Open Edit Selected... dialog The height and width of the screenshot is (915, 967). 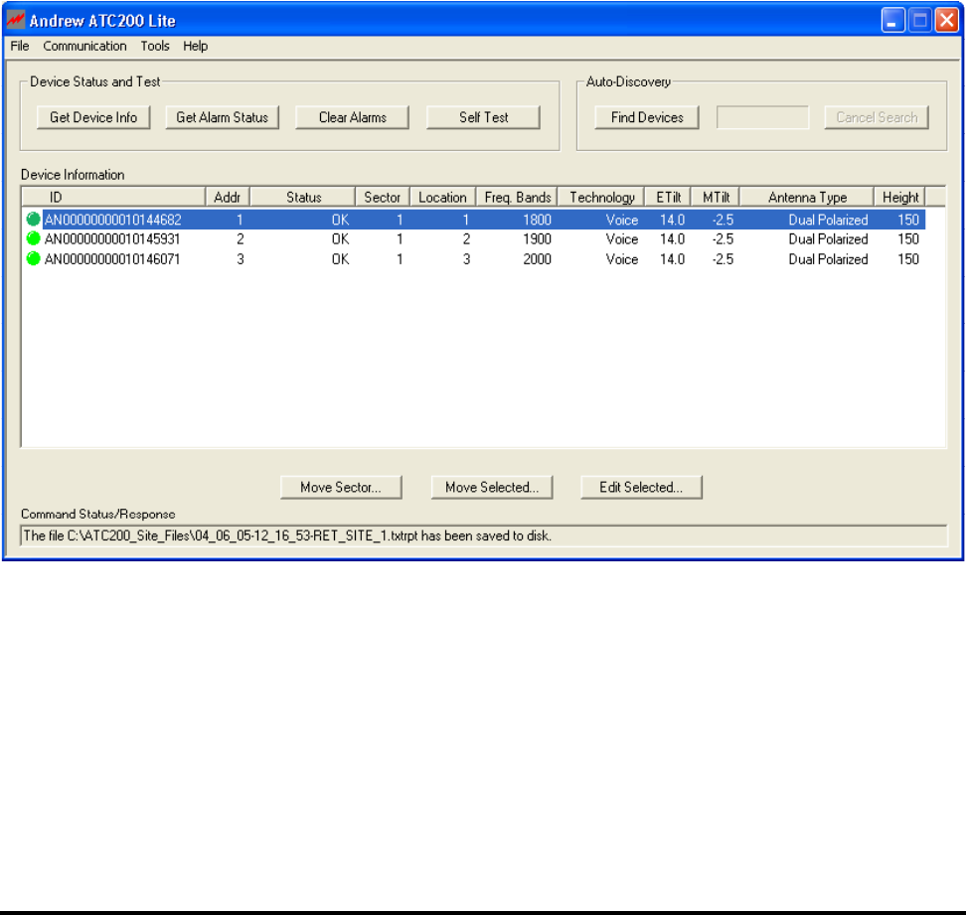641,487
